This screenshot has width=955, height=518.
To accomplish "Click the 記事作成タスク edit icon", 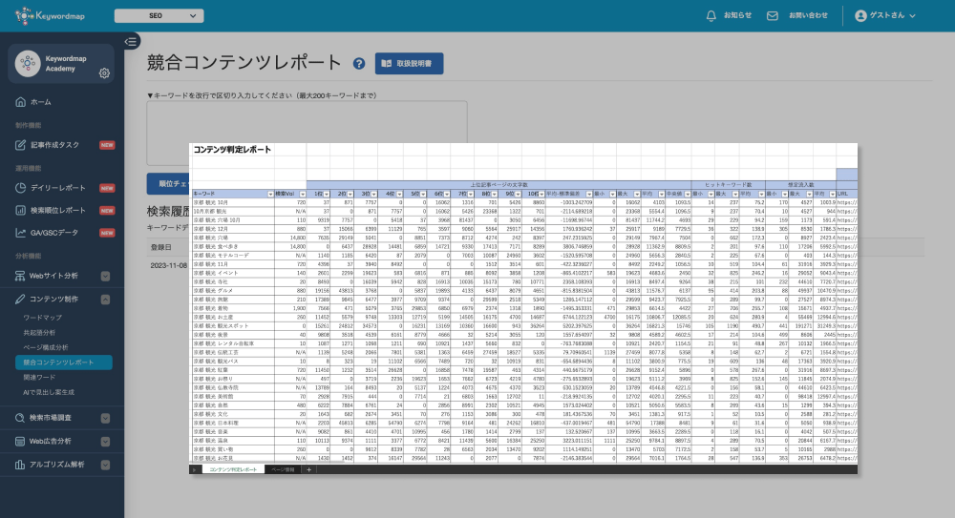I will 21,145.
